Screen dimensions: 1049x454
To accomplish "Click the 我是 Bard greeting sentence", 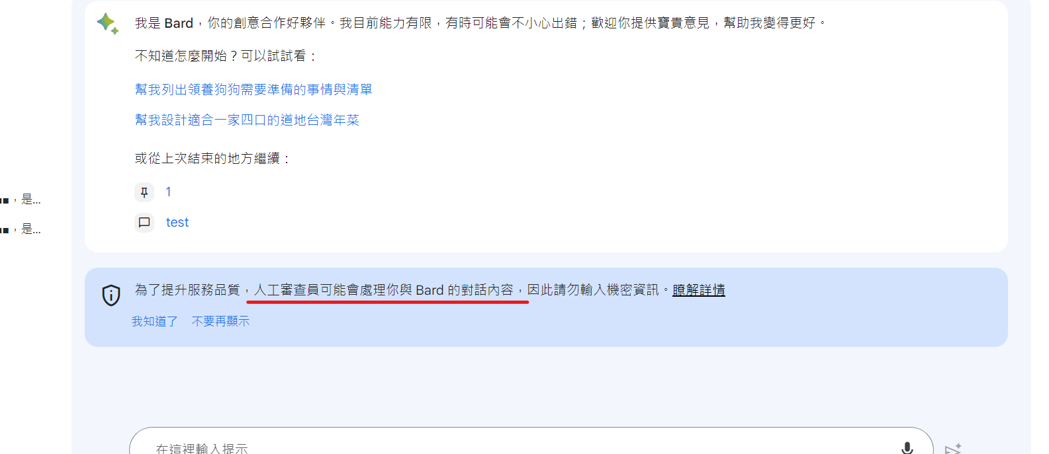I will tap(481, 23).
